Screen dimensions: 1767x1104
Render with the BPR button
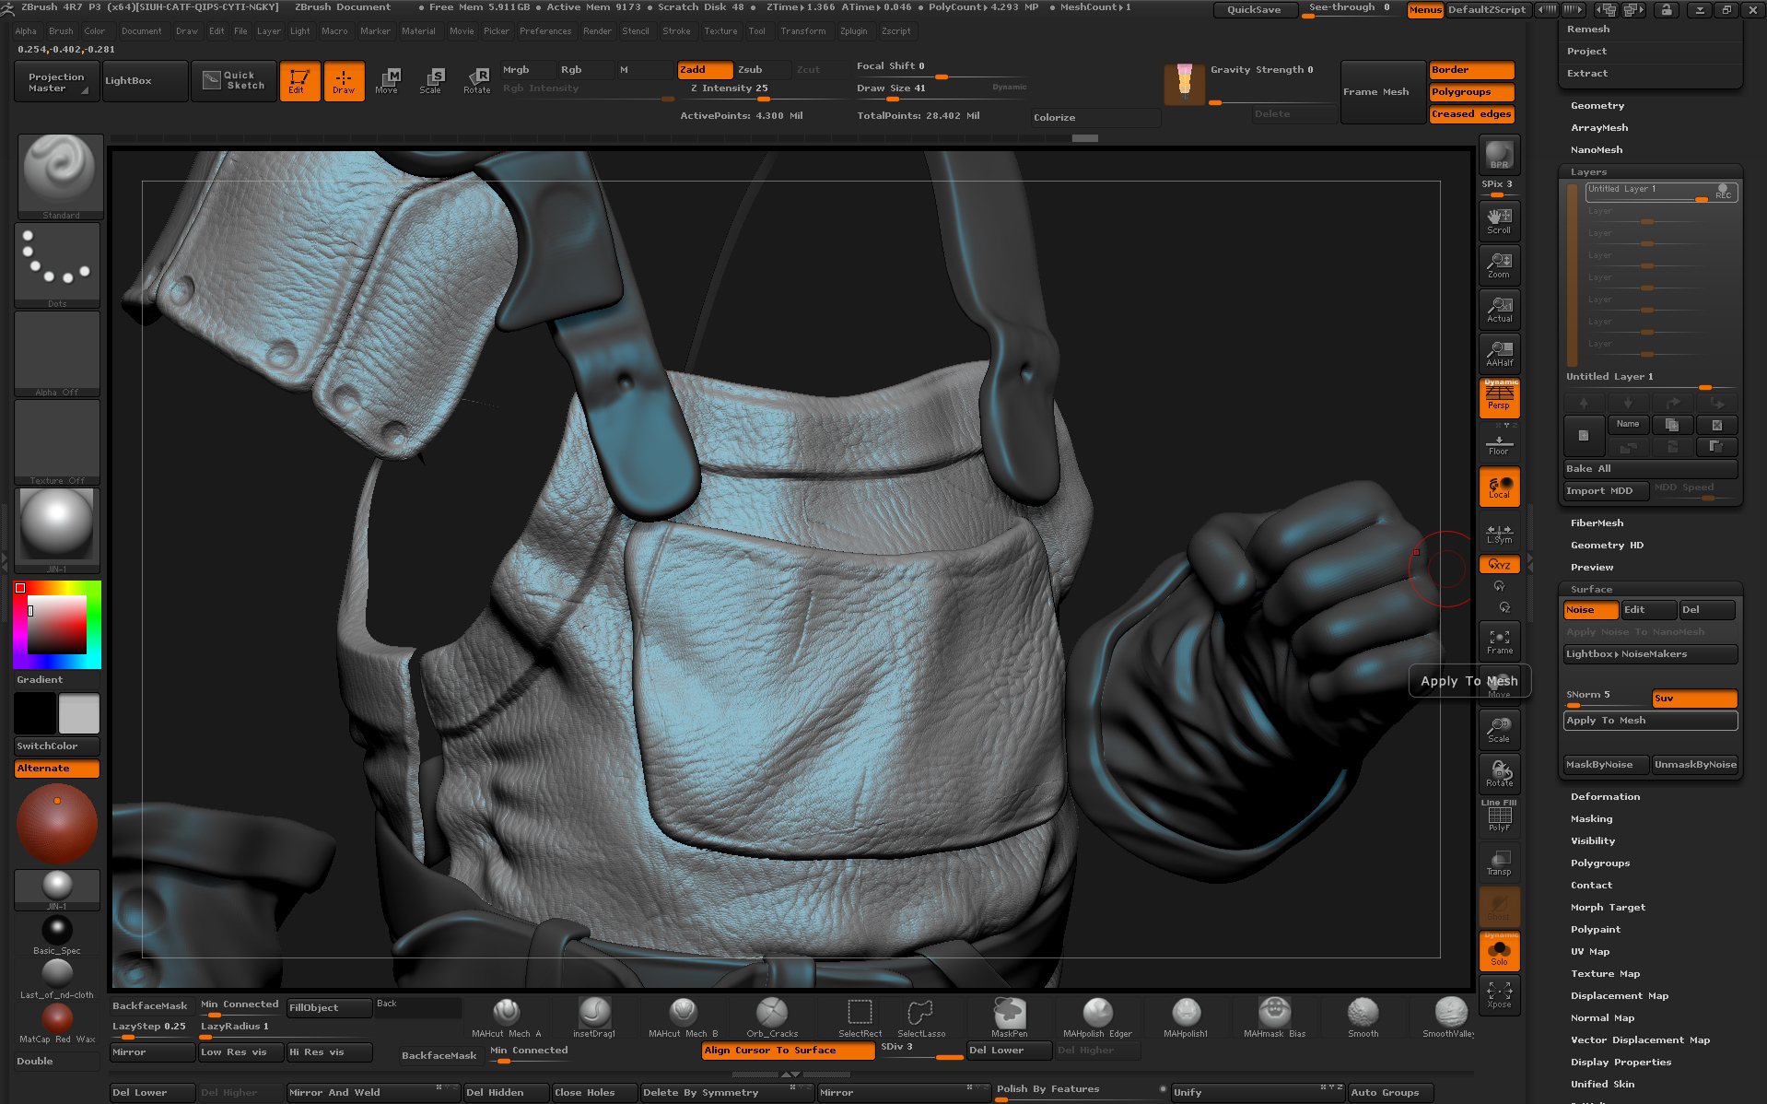click(x=1499, y=154)
